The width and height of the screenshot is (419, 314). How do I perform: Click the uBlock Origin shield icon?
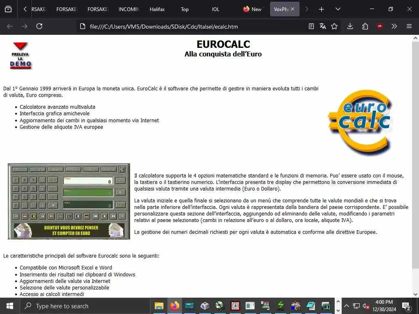379,26
